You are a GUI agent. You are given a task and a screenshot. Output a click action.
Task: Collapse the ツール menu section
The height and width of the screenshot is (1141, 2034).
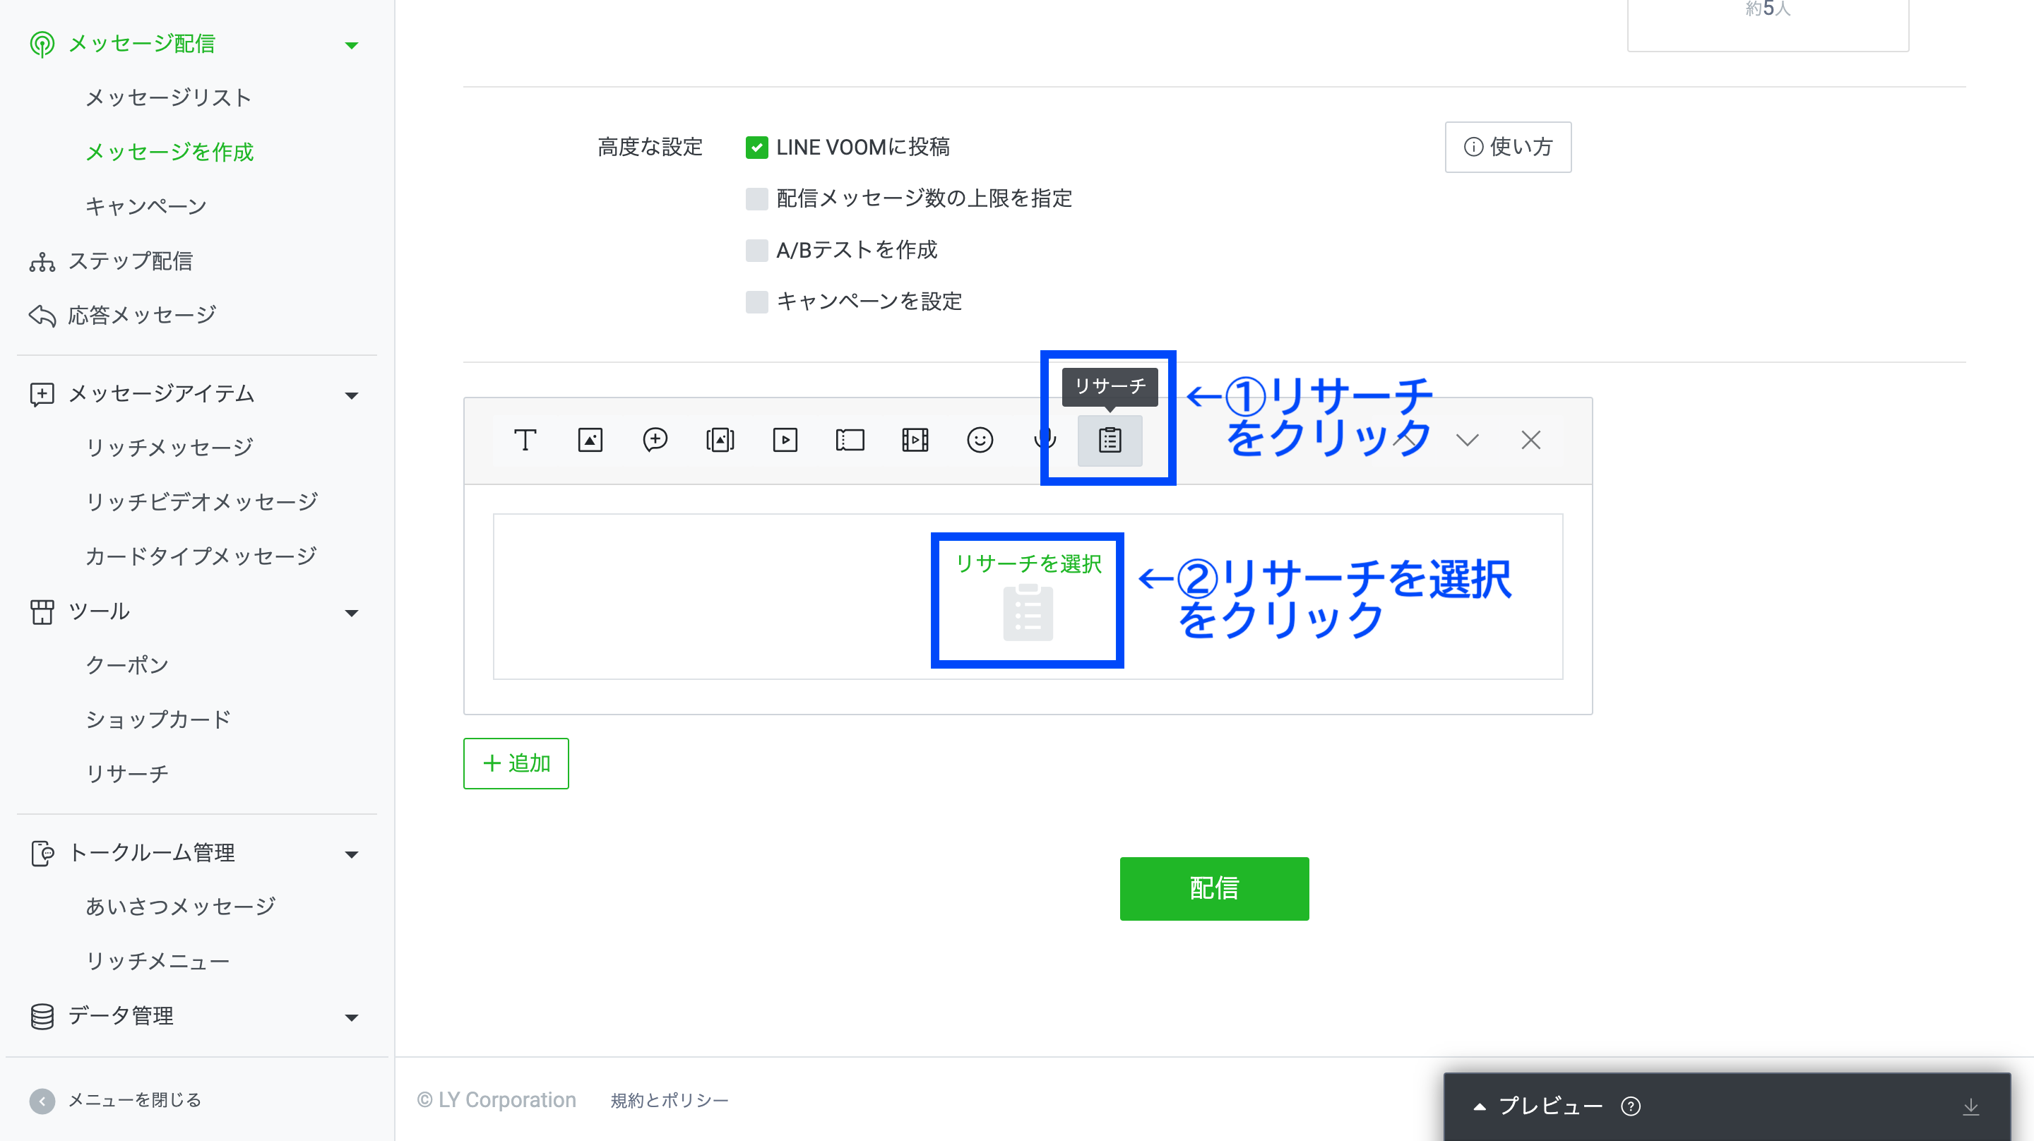(352, 613)
